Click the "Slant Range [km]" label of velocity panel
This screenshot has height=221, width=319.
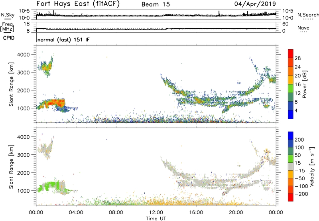click(11, 167)
